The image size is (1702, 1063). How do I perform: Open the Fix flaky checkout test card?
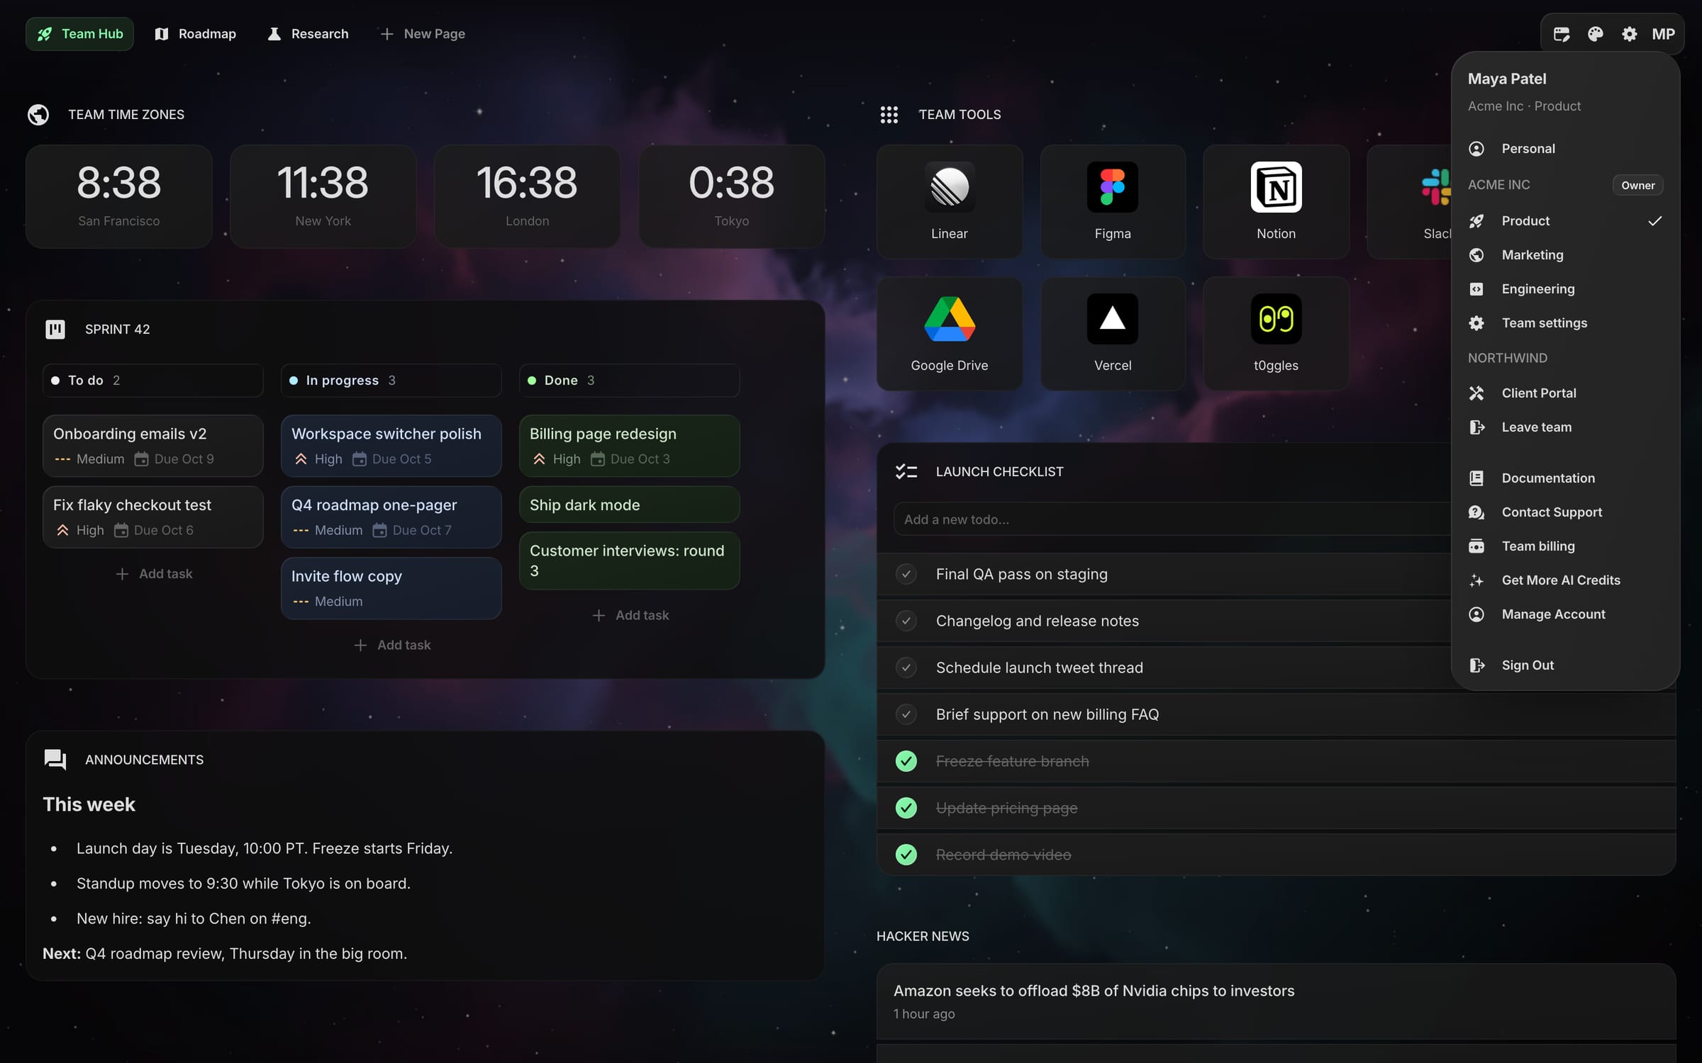point(153,517)
